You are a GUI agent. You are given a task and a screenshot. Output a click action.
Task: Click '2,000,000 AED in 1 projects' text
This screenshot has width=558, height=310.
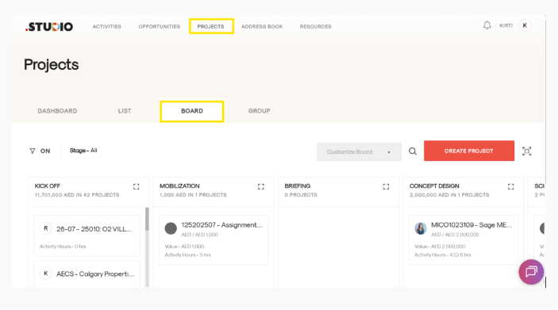[x=449, y=195]
